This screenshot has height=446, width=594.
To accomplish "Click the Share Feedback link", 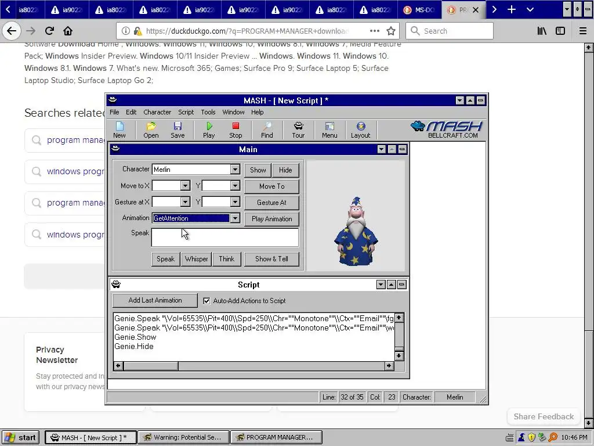I will [x=544, y=416].
